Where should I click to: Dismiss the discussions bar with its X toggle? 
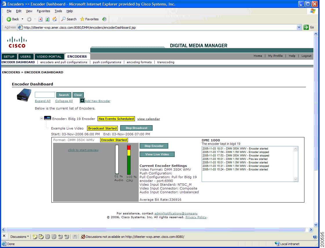(x=4, y=237)
